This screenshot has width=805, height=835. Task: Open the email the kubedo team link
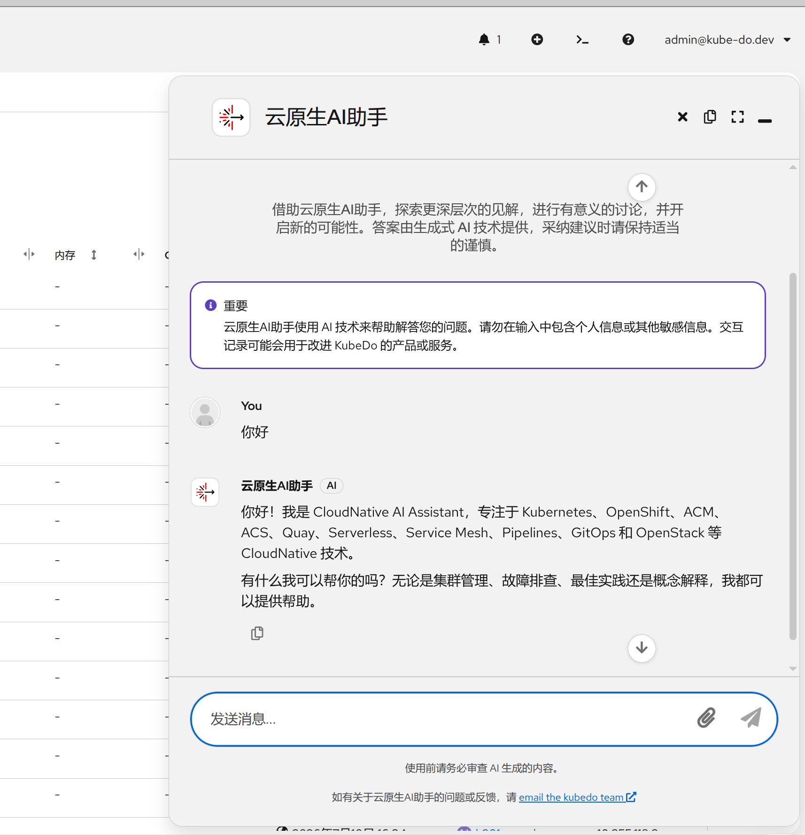(x=577, y=797)
